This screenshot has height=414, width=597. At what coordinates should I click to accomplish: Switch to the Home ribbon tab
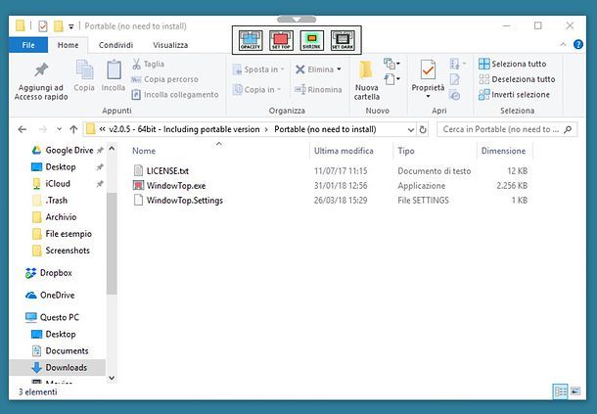tap(69, 45)
